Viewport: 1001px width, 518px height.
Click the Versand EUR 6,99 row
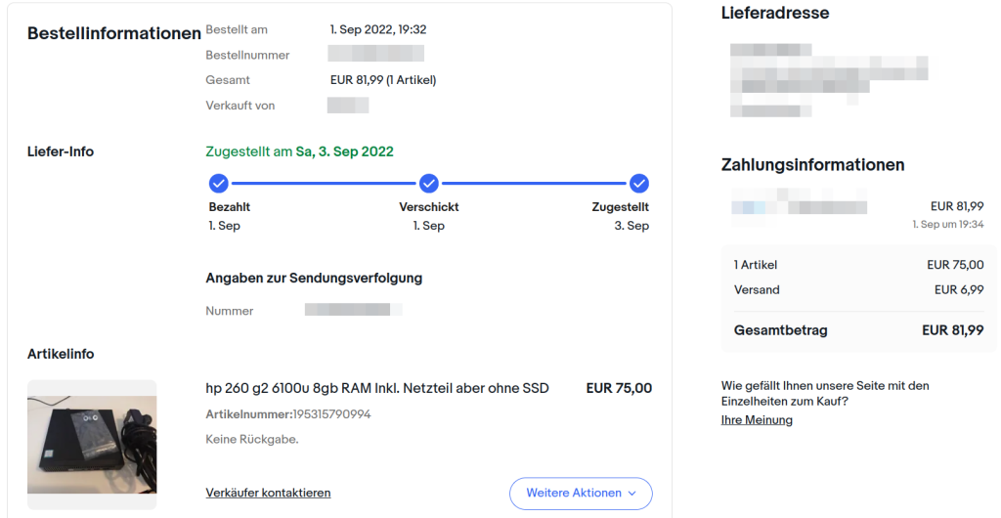coord(858,289)
